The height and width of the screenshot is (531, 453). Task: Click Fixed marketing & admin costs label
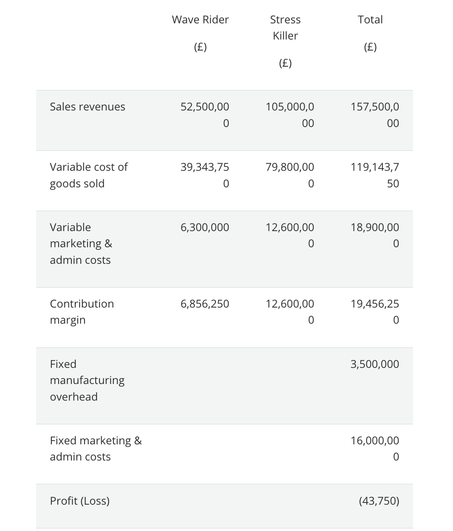(96, 449)
